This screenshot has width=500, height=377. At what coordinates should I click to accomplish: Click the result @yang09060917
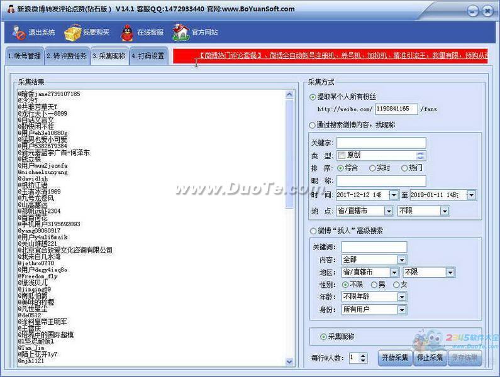[39, 231]
